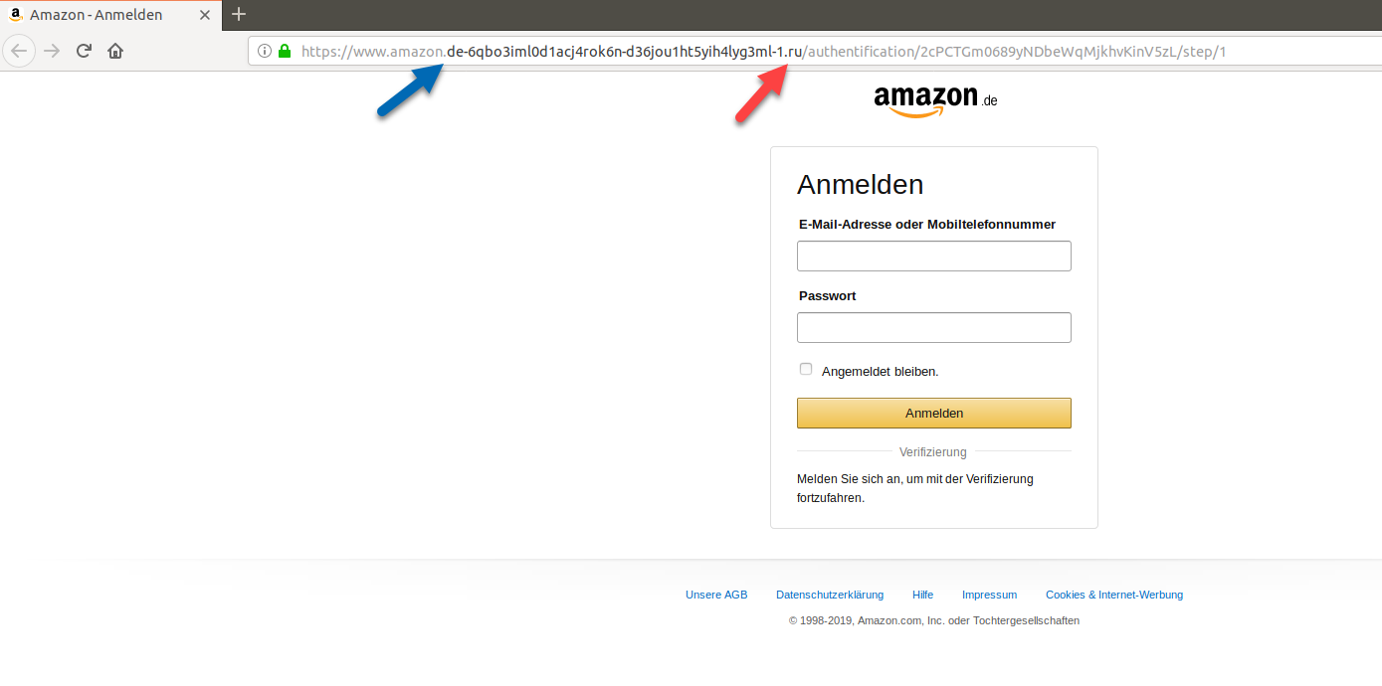Click the yellow Anmelden button
1382x686 pixels.
934,413
